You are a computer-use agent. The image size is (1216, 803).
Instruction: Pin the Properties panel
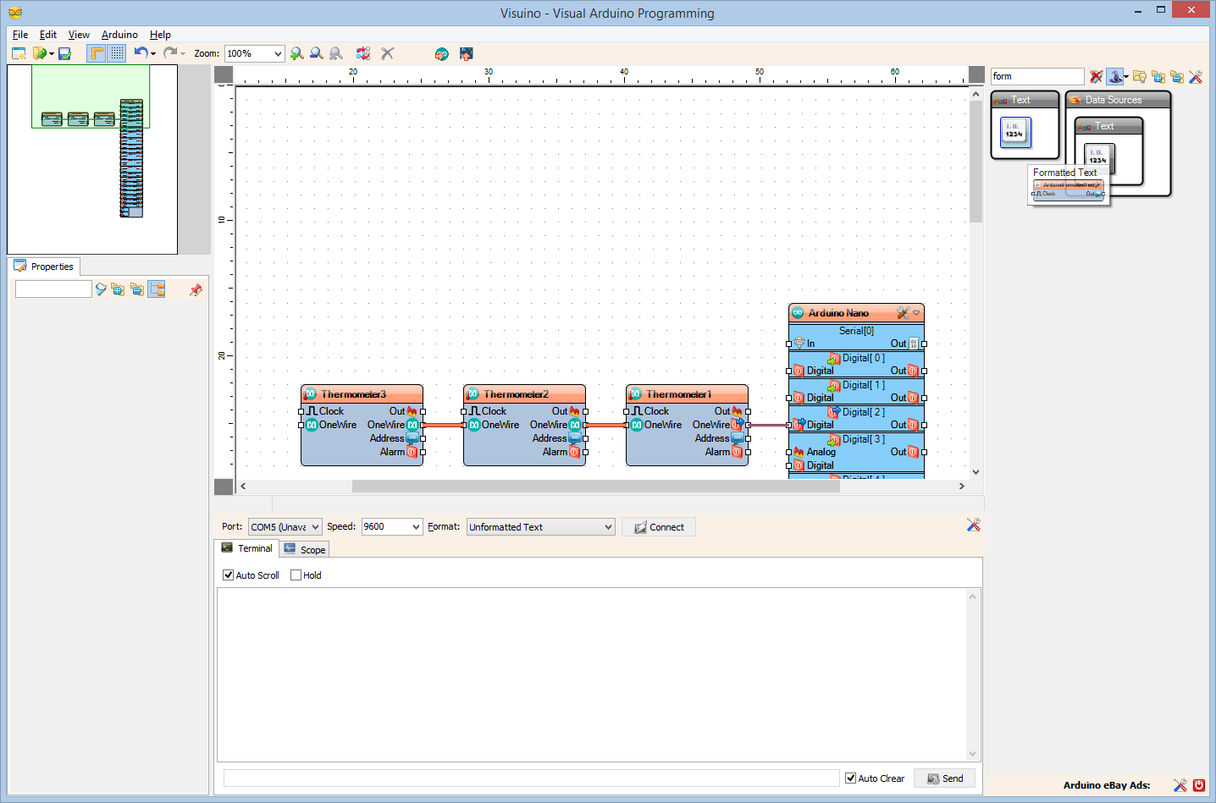click(196, 289)
